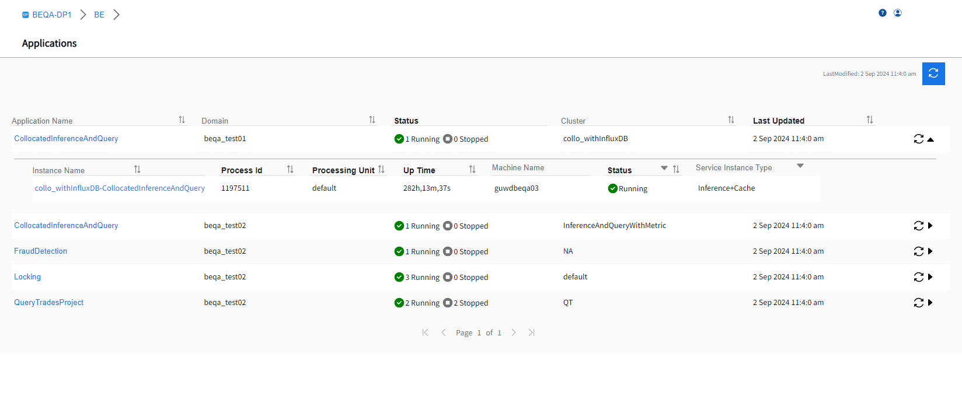Open the help question mark icon
Viewport: 962px width, 410px height.
click(882, 13)
